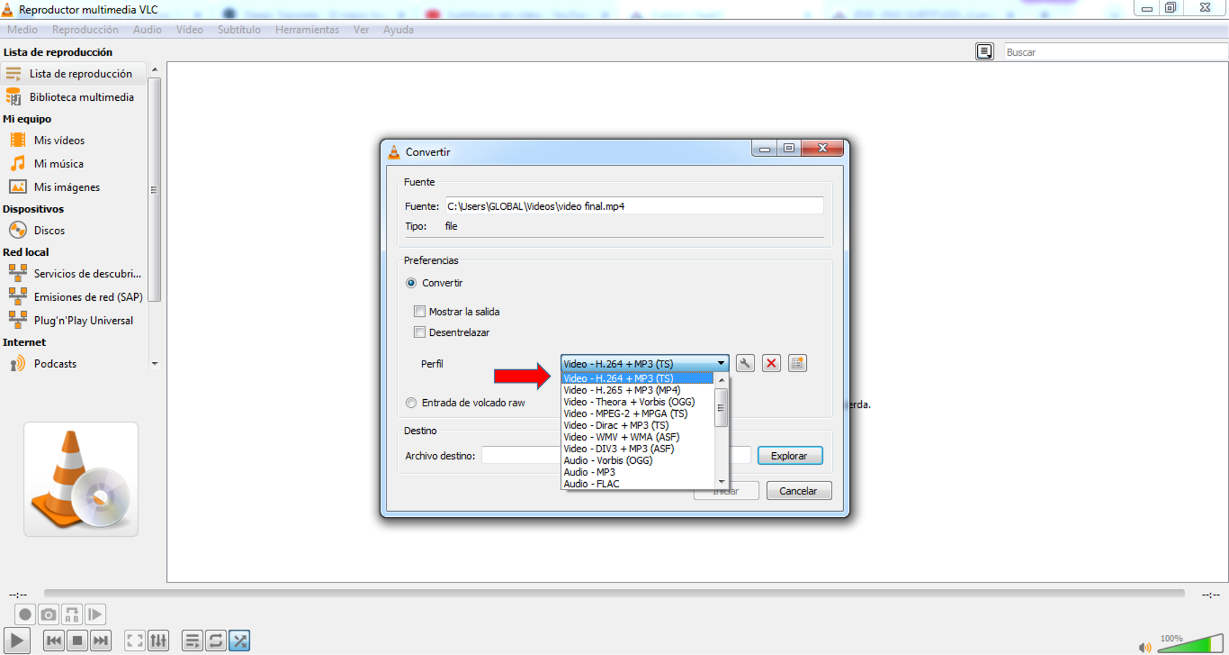Click the red X delete profile icon
Viewport: 1229px width, 655px height.
pyautogui.click(x=771, y=364)
